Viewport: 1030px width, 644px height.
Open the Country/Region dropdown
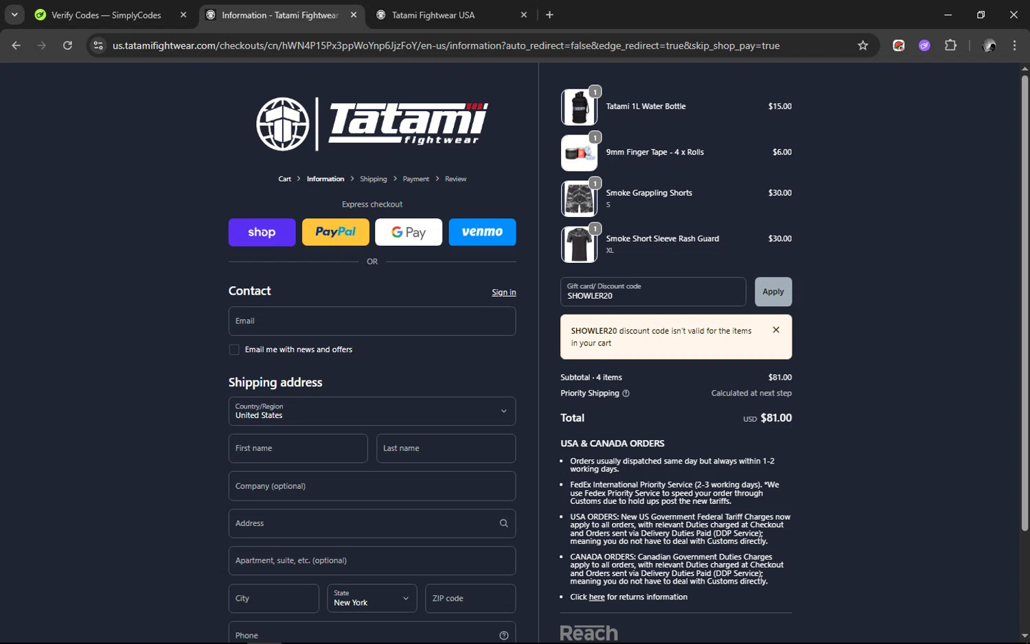point(372,411)
